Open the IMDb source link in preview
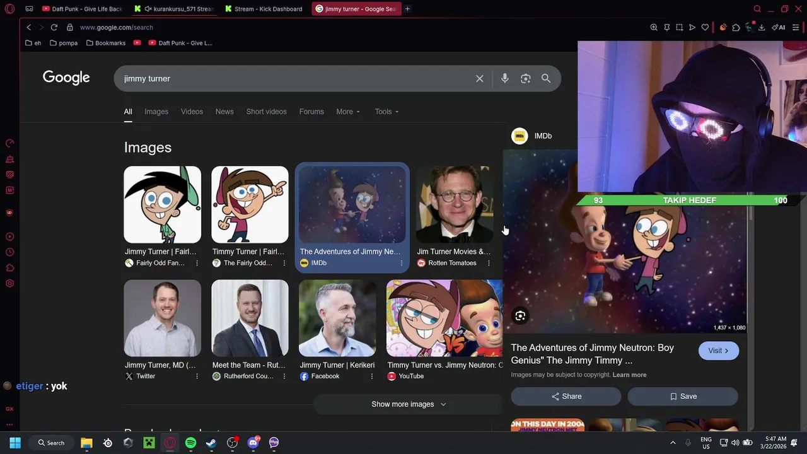807x454 pixels. pyautogui.click(x=532, y=136)
